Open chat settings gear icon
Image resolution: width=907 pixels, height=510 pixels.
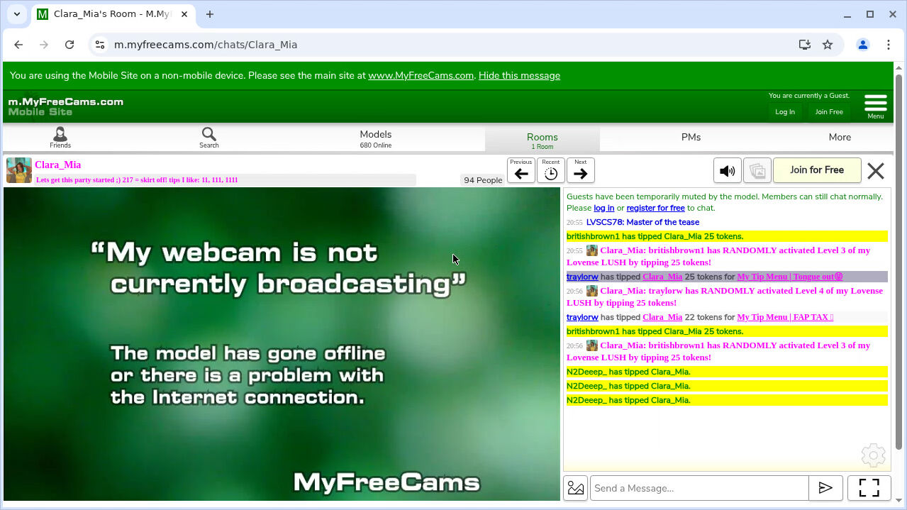click(873, 455)
